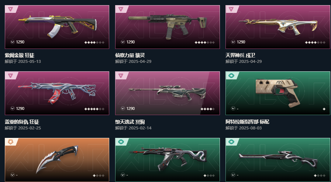Click the VP currency icon on 堕天遗武 冥驹 card

tap(123, 108)
